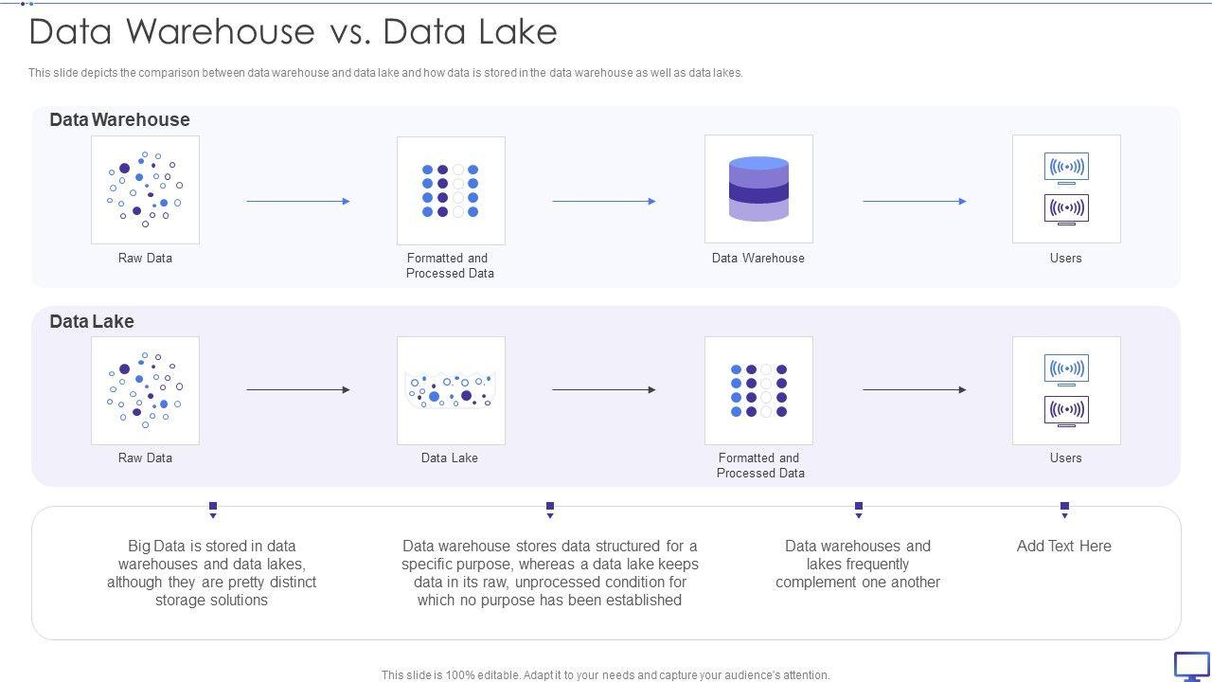The width and height of the screenshot is (1212, 682).
Task: Click the Raw Data icon in Data Warehouse row
Action: pos(145,189)
